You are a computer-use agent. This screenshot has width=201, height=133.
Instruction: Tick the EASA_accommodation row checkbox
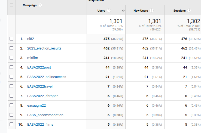click(x=11, y=115)
